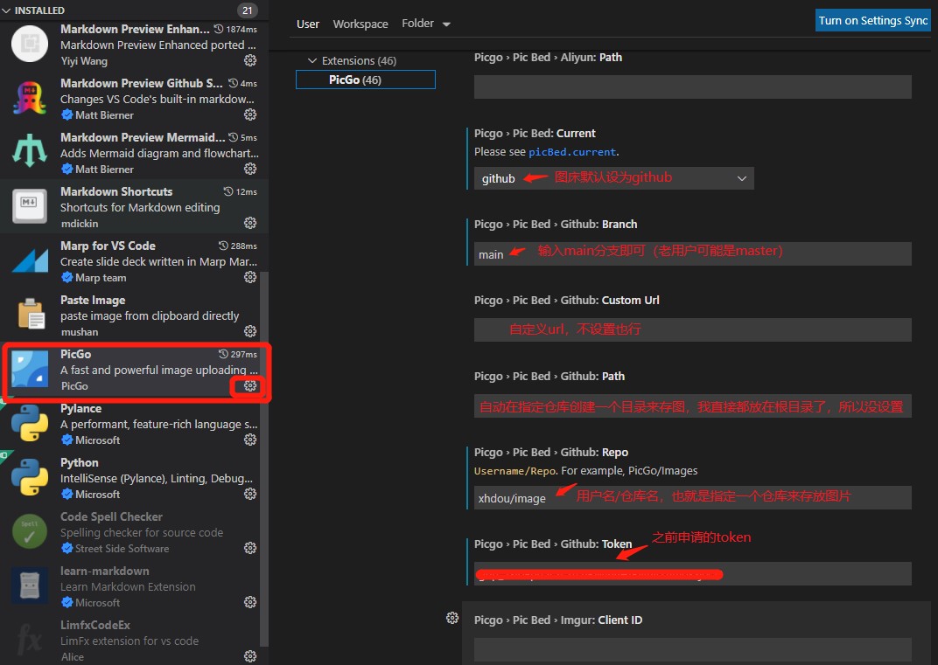Click the Code Spell Checker checkmark icon

[30, 531]
